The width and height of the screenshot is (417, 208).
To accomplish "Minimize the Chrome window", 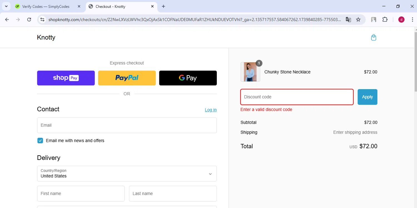I will tap(384, 6).
